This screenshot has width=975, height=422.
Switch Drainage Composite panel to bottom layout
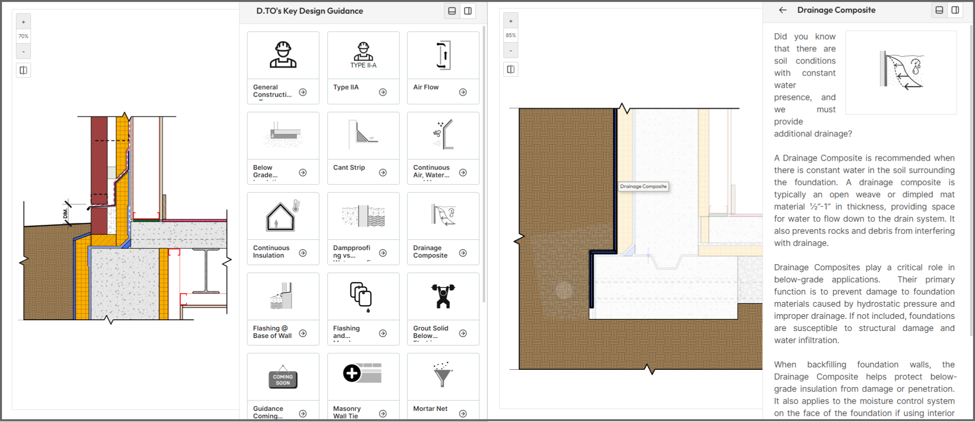(x=939, y=10)
